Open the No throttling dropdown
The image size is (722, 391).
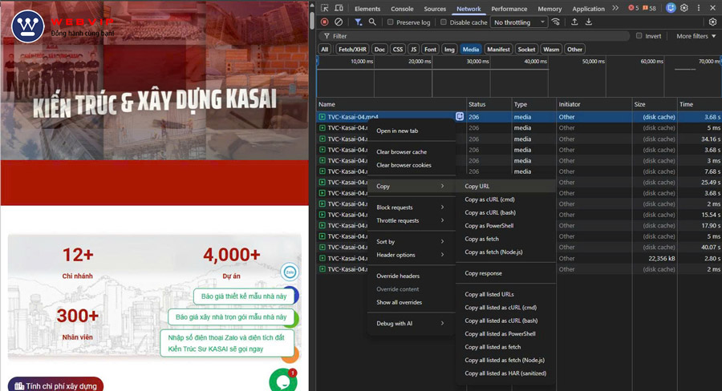tap(519, 22)
